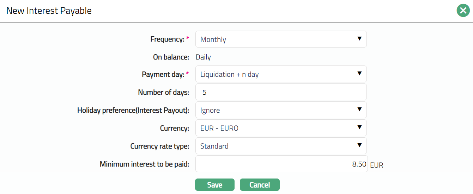Screen dimensions: 473x194
Task: Click the Minimum interest amount field
Action: (x=281, y=164)
